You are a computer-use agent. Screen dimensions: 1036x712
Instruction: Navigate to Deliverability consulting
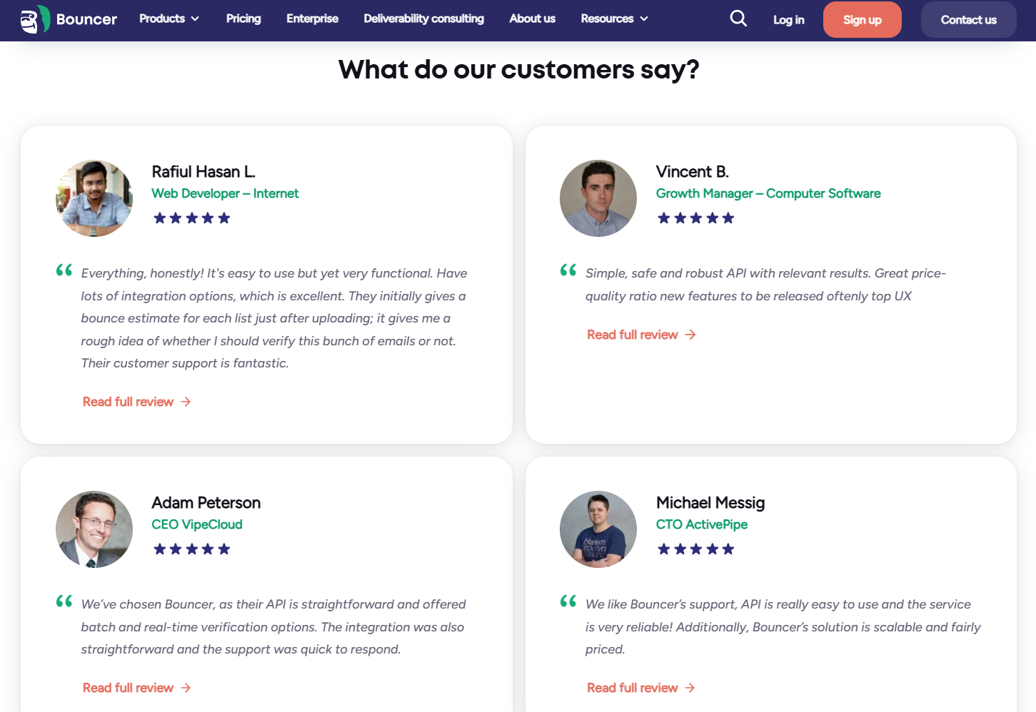pos(423,19)
